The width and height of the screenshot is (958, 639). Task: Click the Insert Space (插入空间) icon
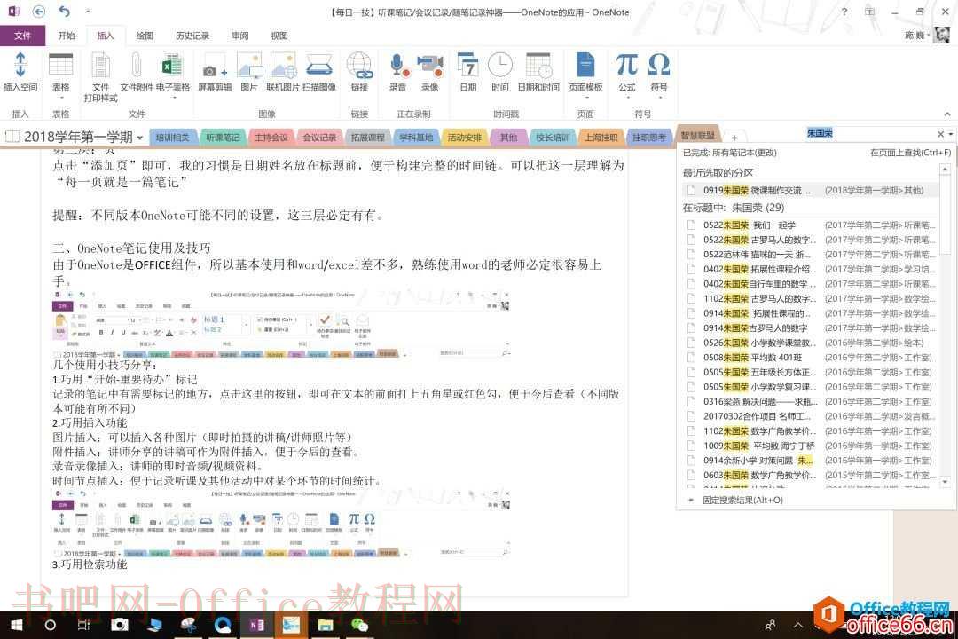[20, 65]
